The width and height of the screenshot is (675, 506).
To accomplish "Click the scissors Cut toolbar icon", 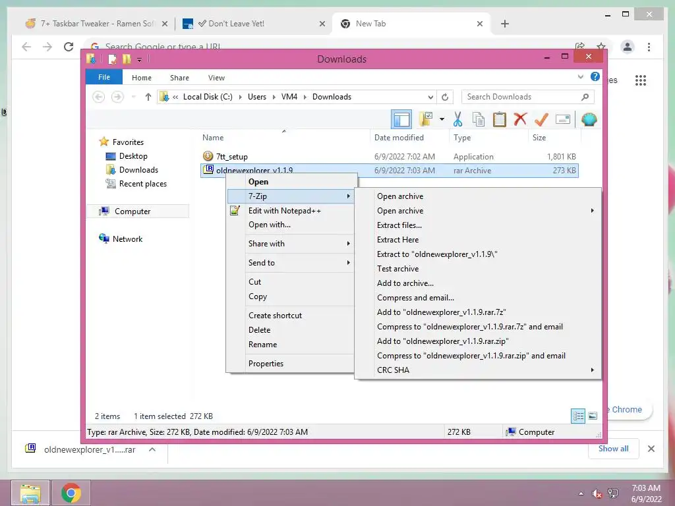I will point(457,119).
